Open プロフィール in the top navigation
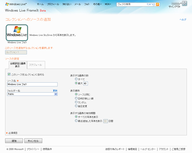 (53, 4)
